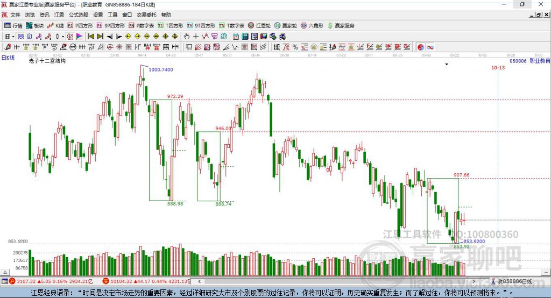
Task: Click the 888.98 low label
Action: pyautogui.click(x=175, y=203)
